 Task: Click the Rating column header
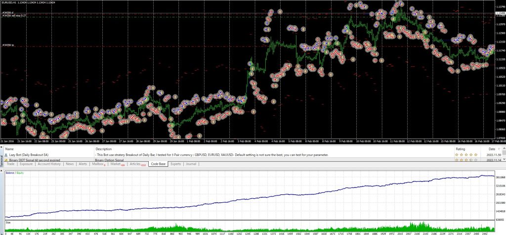pyautogui.click(x=460, y=148)
